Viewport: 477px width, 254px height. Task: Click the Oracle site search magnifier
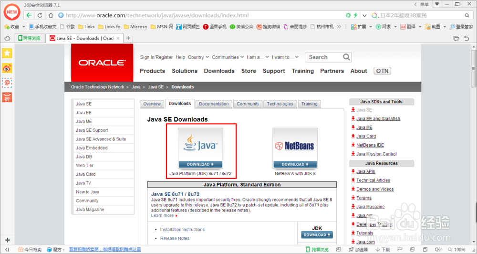(x=346, y=57)
